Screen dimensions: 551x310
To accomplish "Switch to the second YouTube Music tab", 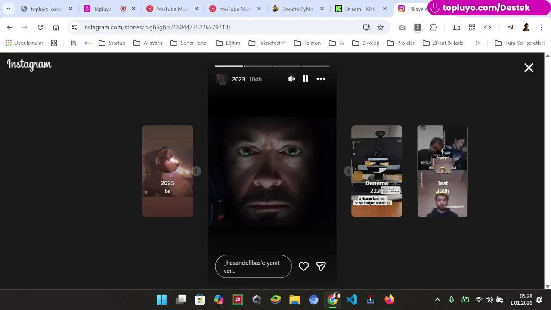I will point(235,9).
